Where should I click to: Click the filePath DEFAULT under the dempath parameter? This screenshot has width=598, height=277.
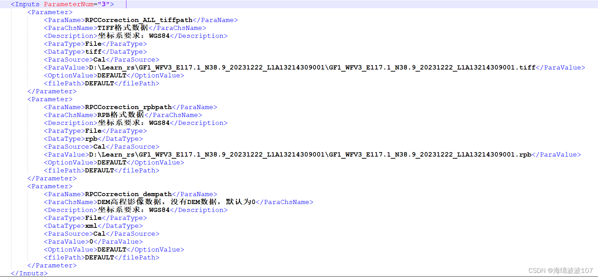[x=100, y=257]
